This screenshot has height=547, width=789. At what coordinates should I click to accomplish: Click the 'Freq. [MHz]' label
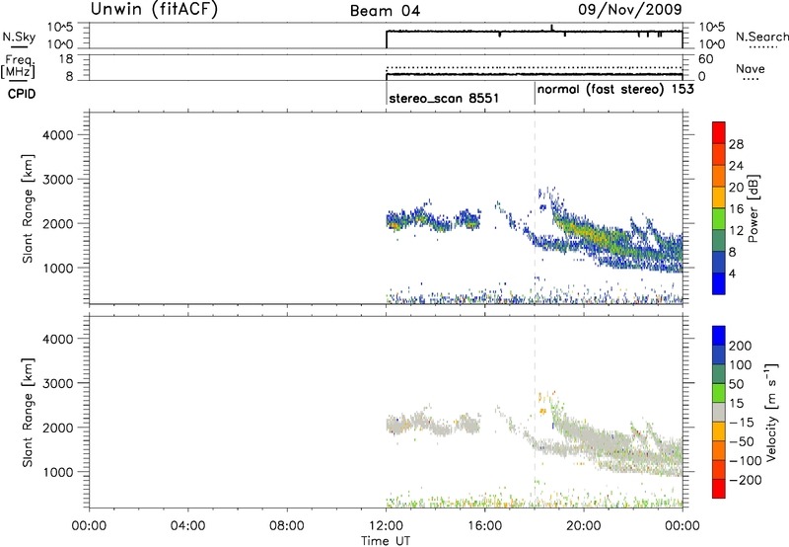18,66
